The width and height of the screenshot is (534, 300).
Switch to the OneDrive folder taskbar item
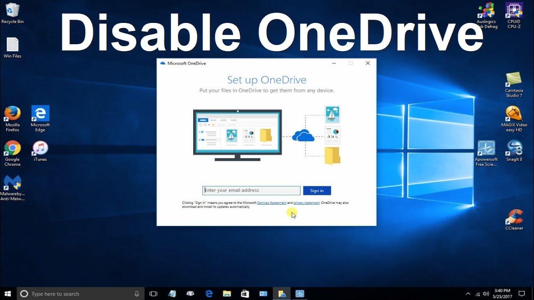tap(282, 294)
